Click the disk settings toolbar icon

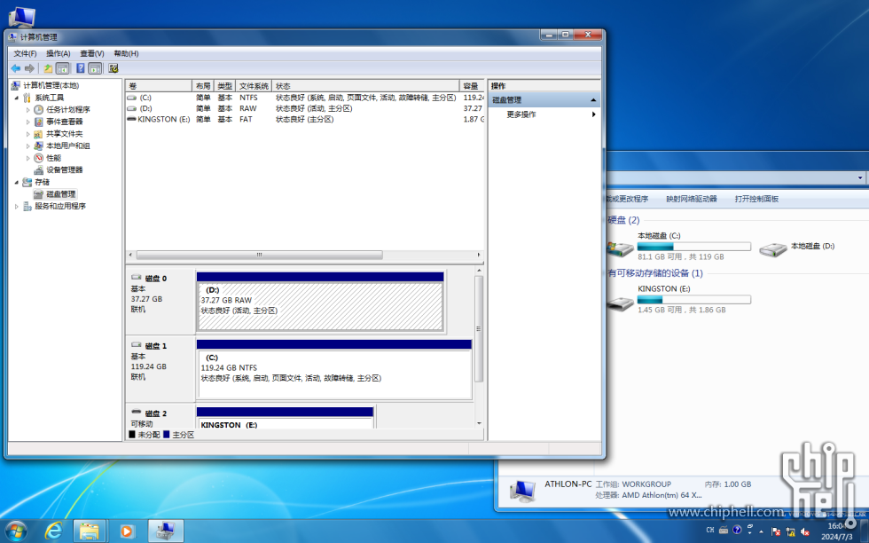coord(114,68)
